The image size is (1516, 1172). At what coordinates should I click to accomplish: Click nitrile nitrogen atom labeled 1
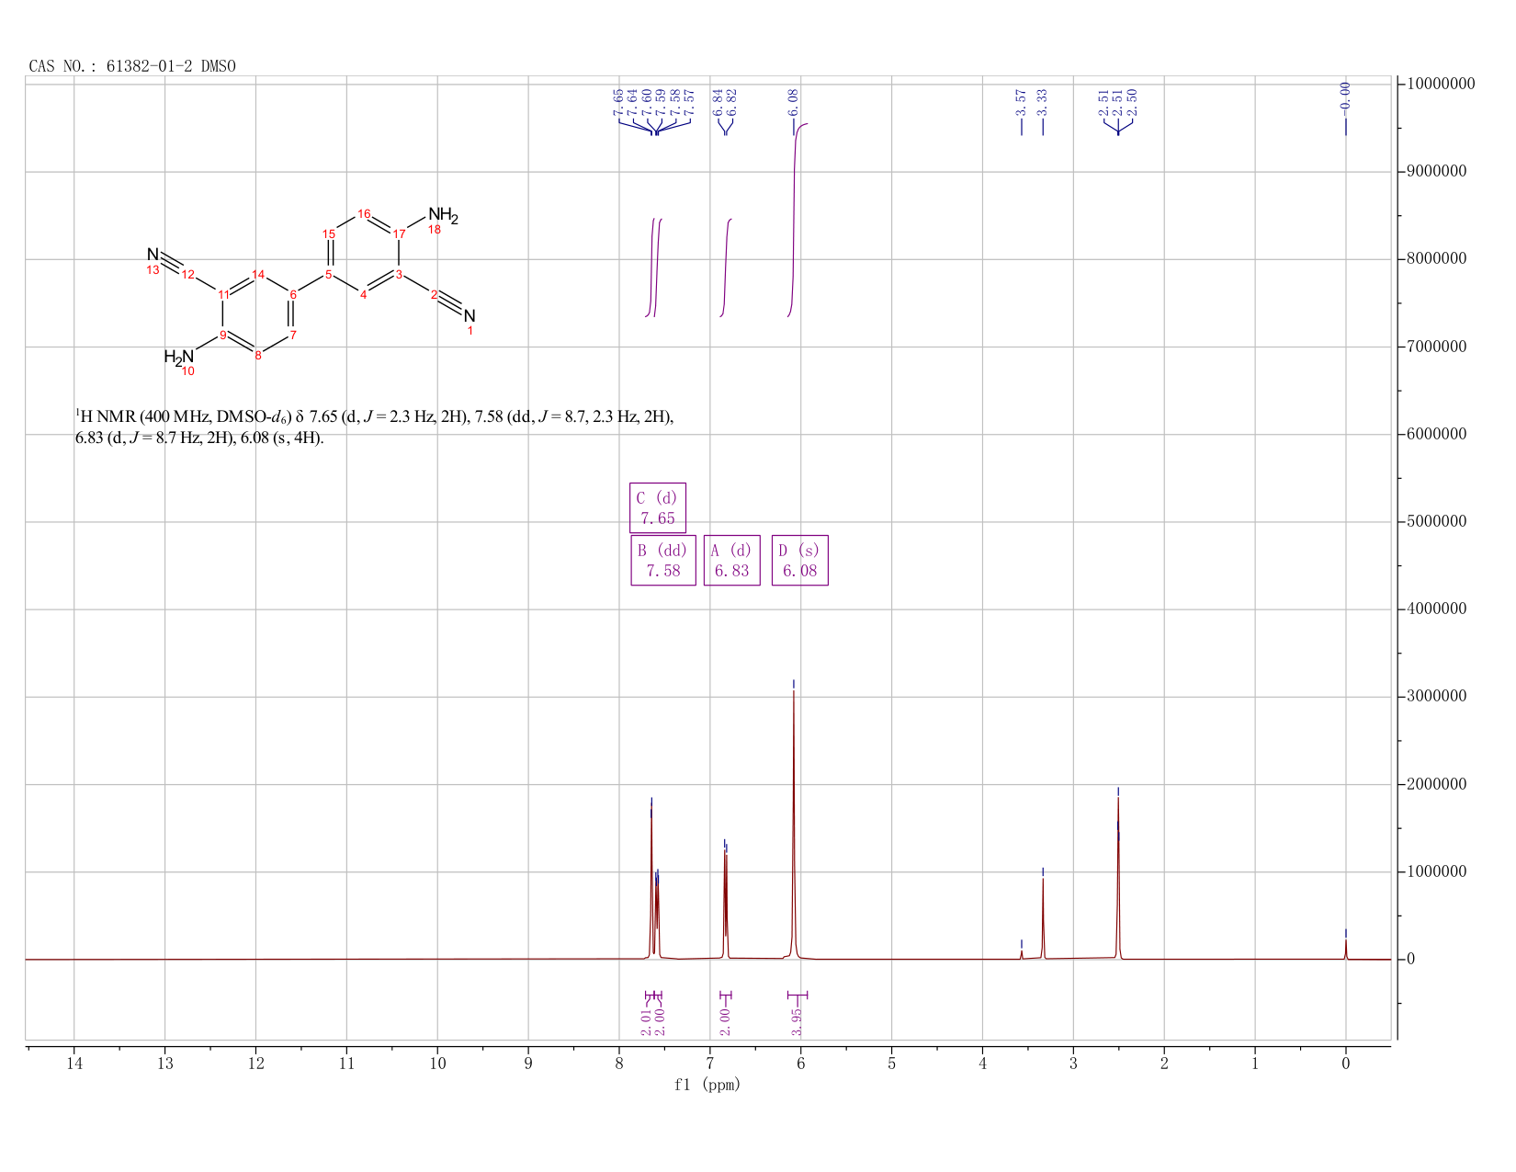point(470,316)
